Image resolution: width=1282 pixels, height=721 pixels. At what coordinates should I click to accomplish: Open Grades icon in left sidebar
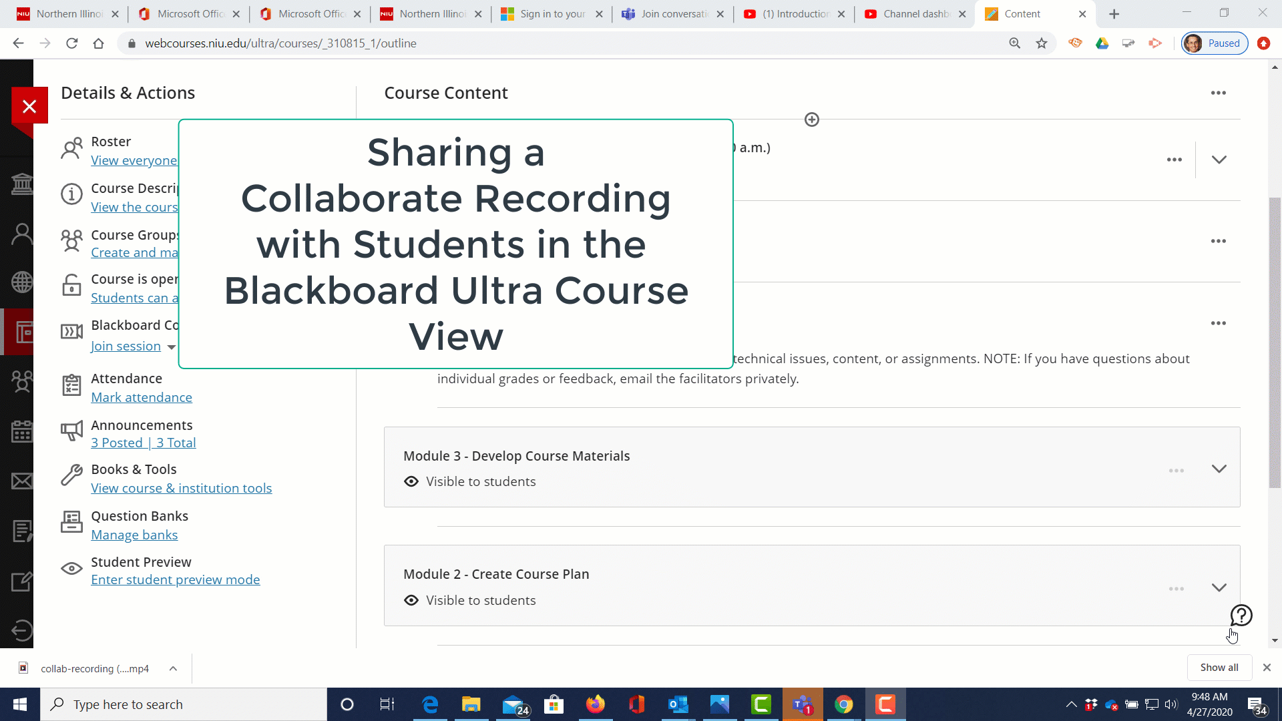[22, 531]
